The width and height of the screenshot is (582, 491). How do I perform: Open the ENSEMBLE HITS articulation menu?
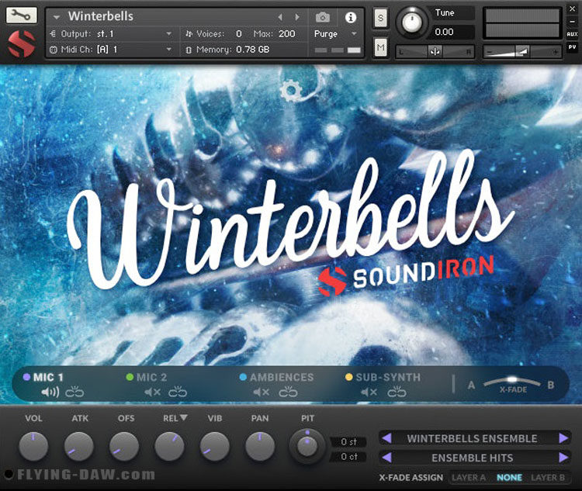pyautogui.click(x=472, y=458)
